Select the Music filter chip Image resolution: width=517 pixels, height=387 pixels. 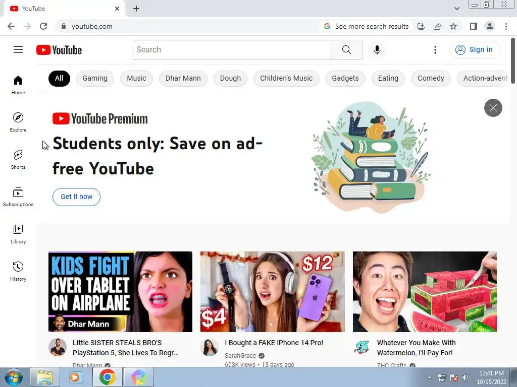[136, 78]
